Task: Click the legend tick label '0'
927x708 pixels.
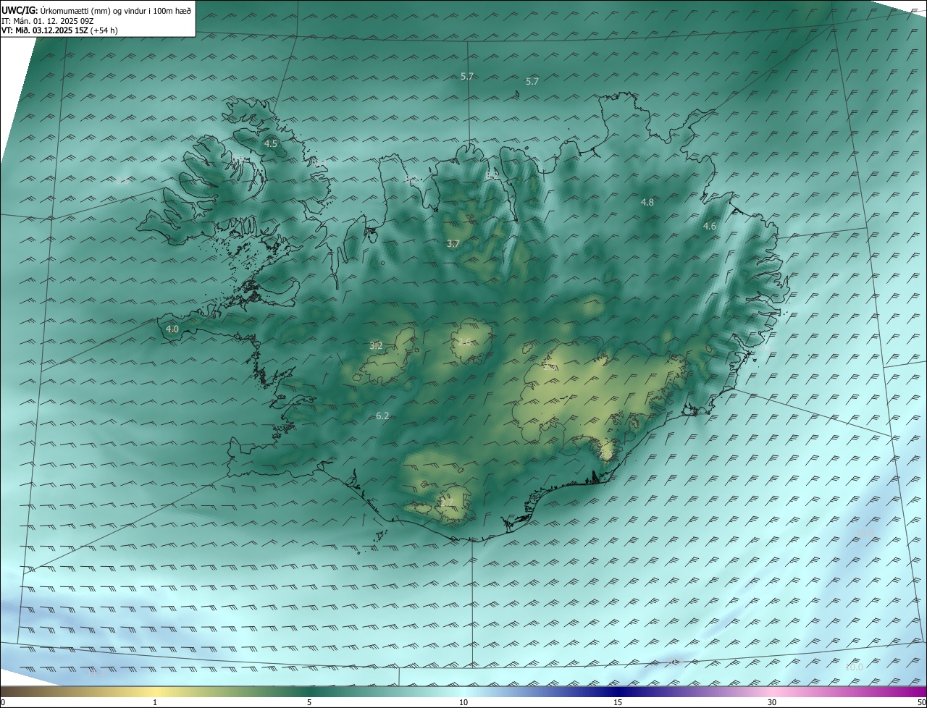Action: click(3, 702)
